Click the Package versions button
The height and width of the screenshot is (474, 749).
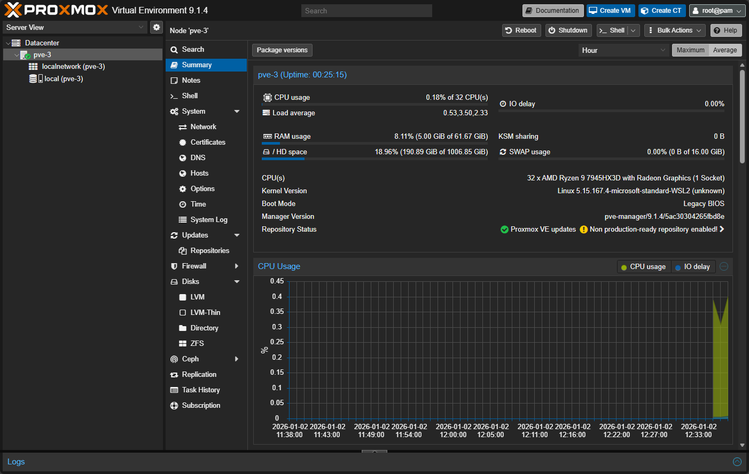click(x=282, y=50)
